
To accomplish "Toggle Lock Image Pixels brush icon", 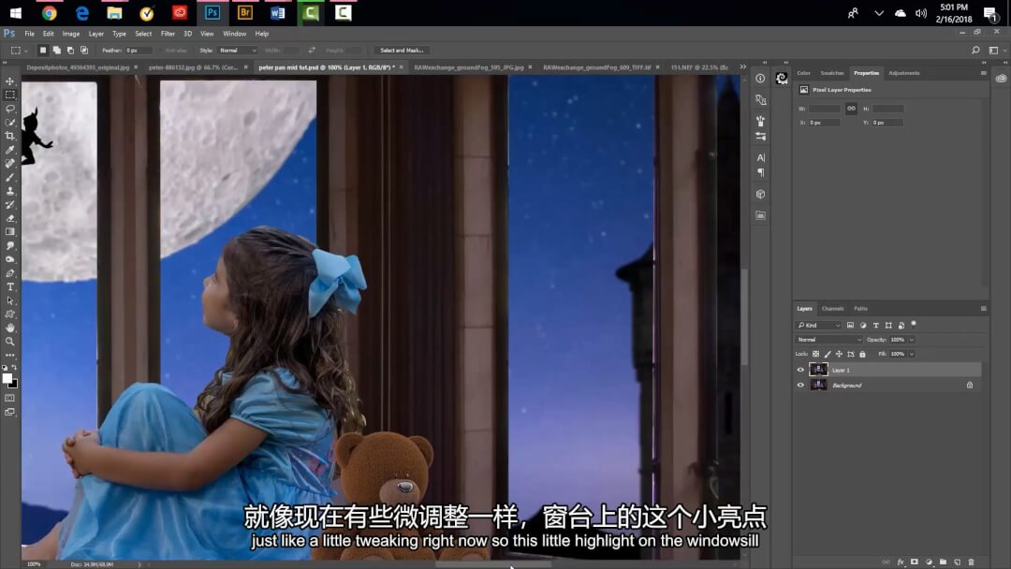I will click(828, 354).
